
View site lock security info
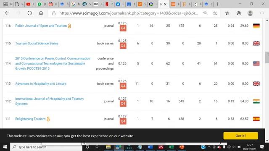coord(54,13)
